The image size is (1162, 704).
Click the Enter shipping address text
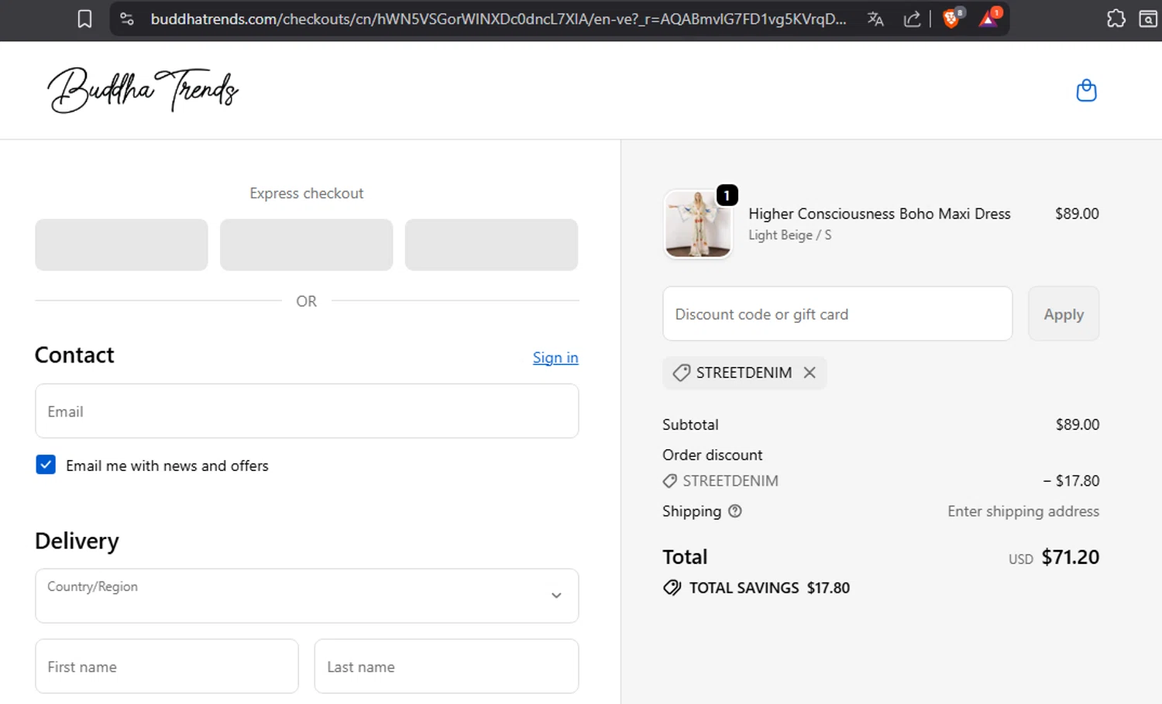pyautogui.click(x=1023, y=511)
